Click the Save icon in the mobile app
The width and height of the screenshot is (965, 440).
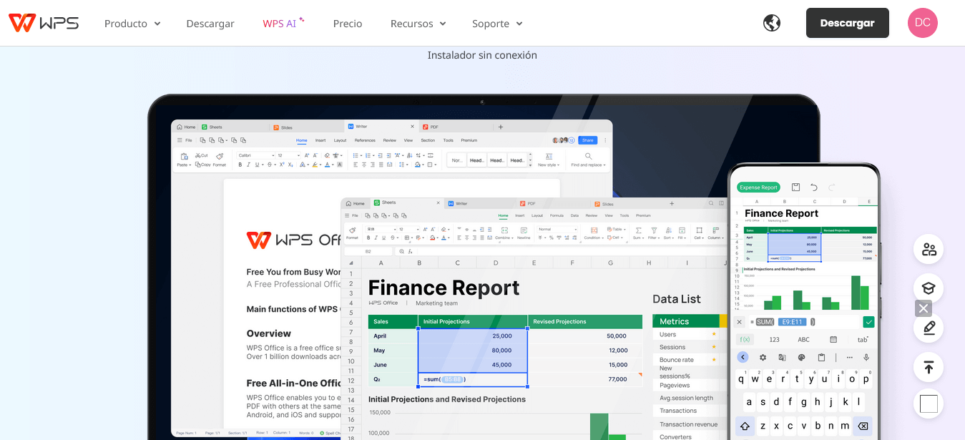coord(796,187)
